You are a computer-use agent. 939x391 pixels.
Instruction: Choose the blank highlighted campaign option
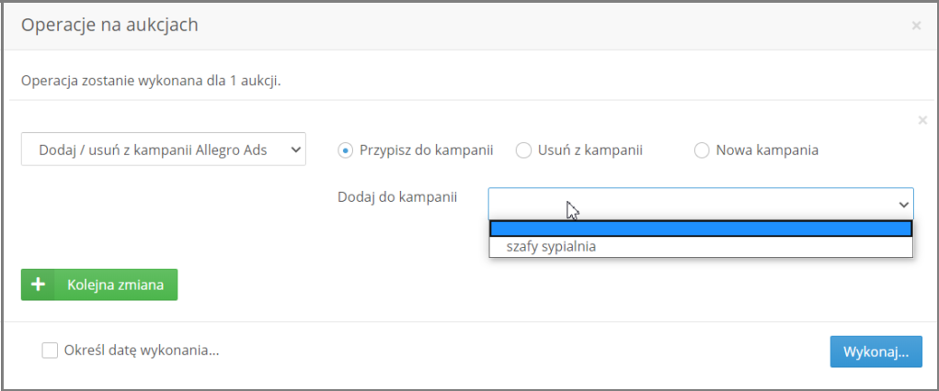click(701, 229)
